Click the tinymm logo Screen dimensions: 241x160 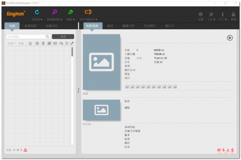[16, 14]
